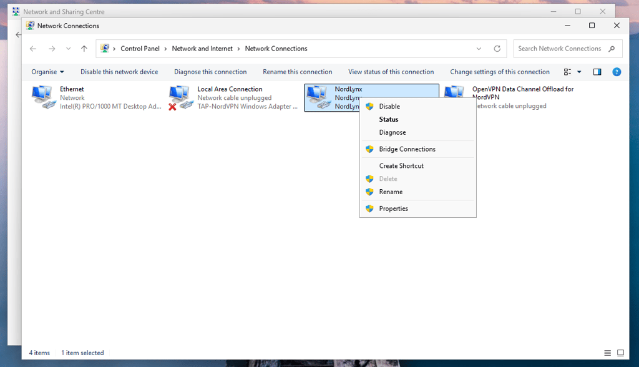Click the '1 item selected' status text

point(82,353)
